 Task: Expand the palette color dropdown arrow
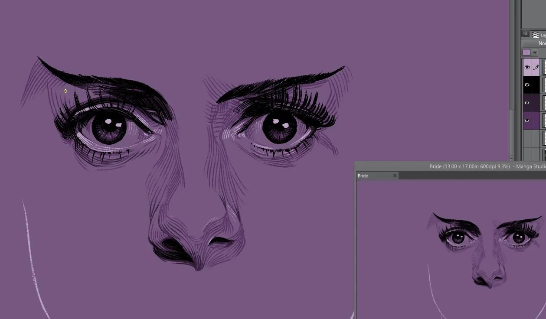(535, 53)
